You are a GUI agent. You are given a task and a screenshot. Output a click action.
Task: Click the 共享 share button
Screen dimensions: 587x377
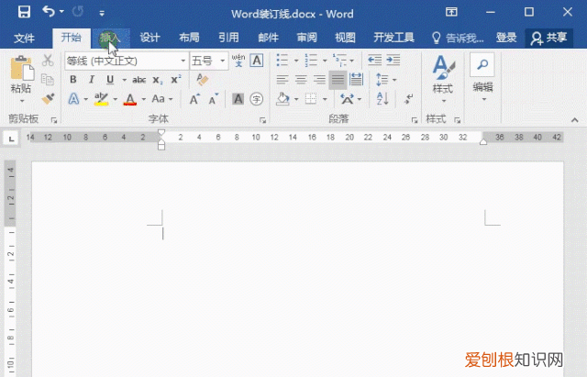tap(549, 38)
